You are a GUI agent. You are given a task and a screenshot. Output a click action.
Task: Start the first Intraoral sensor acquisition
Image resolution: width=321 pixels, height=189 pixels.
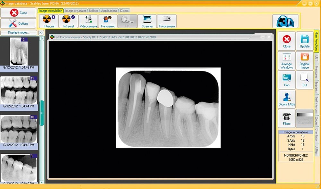[x=49, y=21]
